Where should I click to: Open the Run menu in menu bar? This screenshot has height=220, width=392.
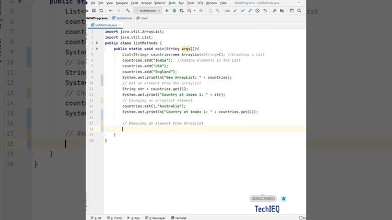pos(181,3)
